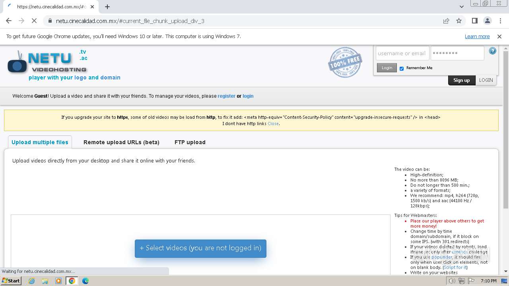Click the volume speaker tray icon
This screenshot has height=286, width=509.
[452, 281]
